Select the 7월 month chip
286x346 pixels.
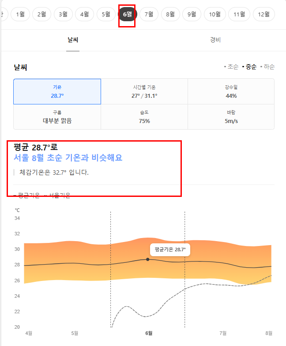[x=149, y=14]
